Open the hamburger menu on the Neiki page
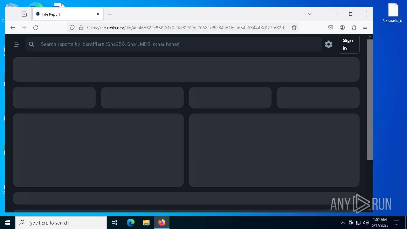Screen dimensions: 407x229 [x=17, y=44]
